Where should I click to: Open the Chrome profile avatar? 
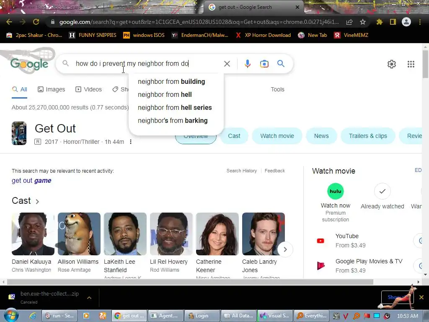click(406, 22)
